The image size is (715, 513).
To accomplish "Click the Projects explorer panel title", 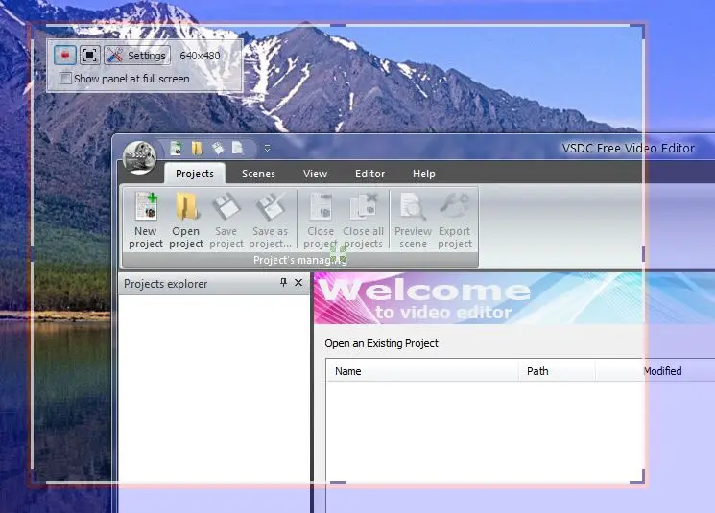I will pos(165,284).
